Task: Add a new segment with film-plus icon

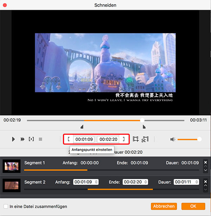Action: [136, 139]
